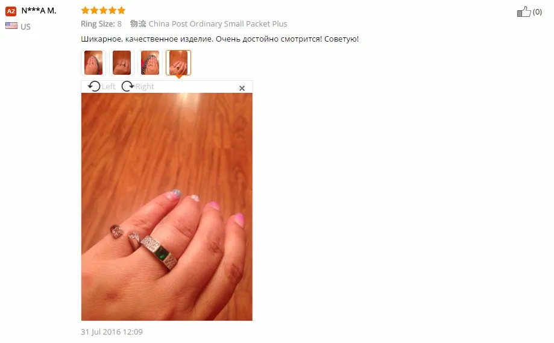Click reviewer name N***A M.

click(x=39, y=11)
